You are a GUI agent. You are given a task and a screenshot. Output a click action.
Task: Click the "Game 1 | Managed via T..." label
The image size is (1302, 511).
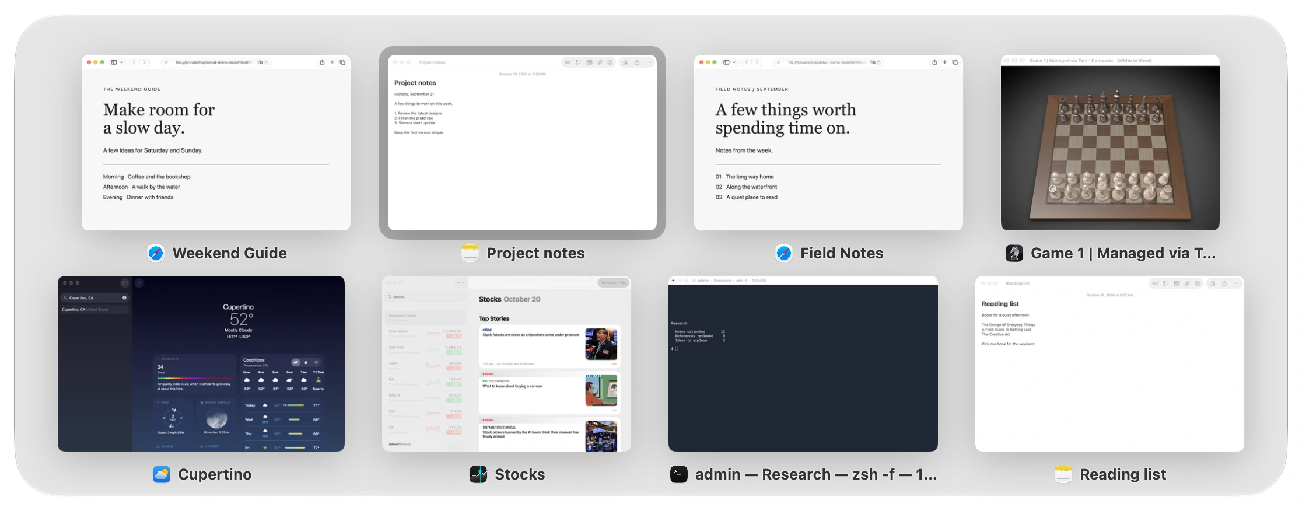click(1123, 253)
